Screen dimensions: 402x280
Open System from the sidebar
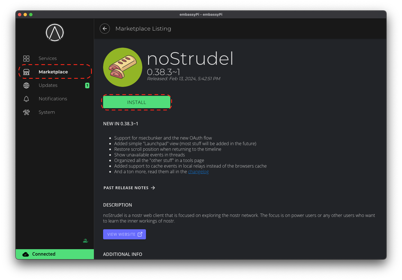(x=47, y=112)
